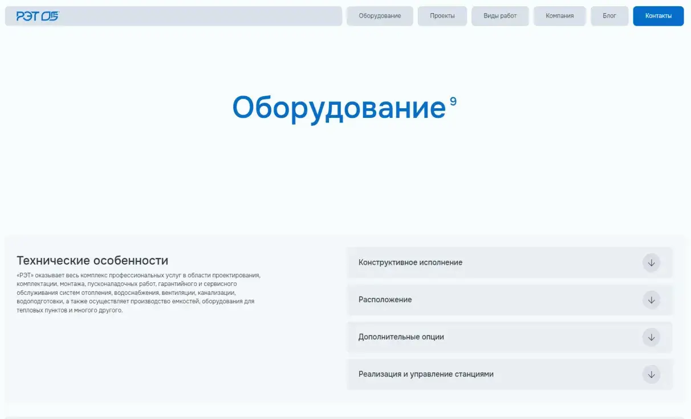Select the Компания navigation tab

(x=559, y=16)
